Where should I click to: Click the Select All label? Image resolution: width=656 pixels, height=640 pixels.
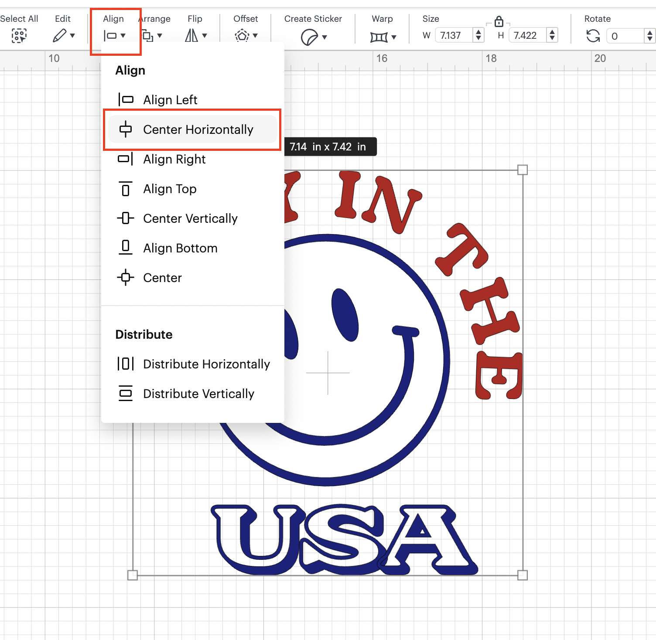click(19, 19)
